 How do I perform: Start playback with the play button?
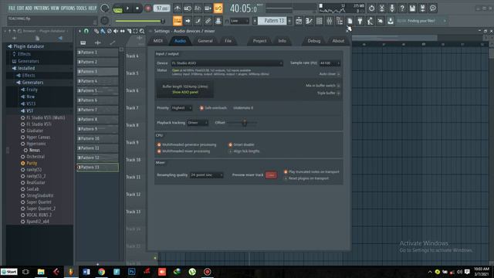[127, 8]
